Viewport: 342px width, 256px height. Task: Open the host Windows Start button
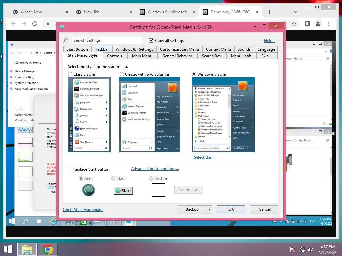pos(8,249)
